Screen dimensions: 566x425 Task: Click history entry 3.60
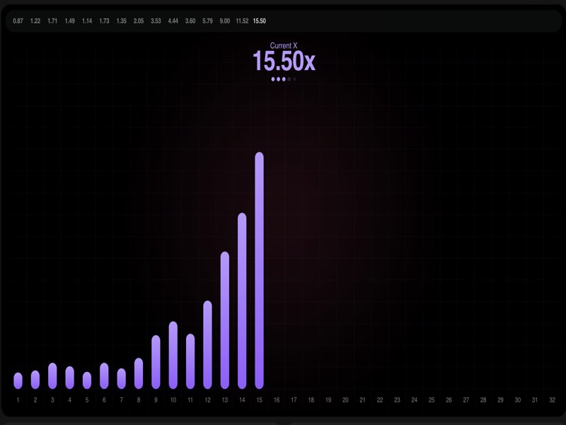pyautogui.click(x=190, y=21)
